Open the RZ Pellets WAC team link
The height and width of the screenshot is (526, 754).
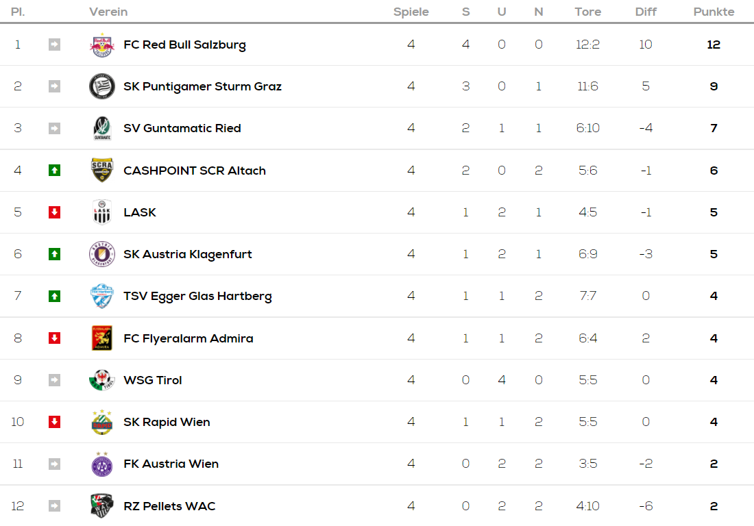pos(169,506)
